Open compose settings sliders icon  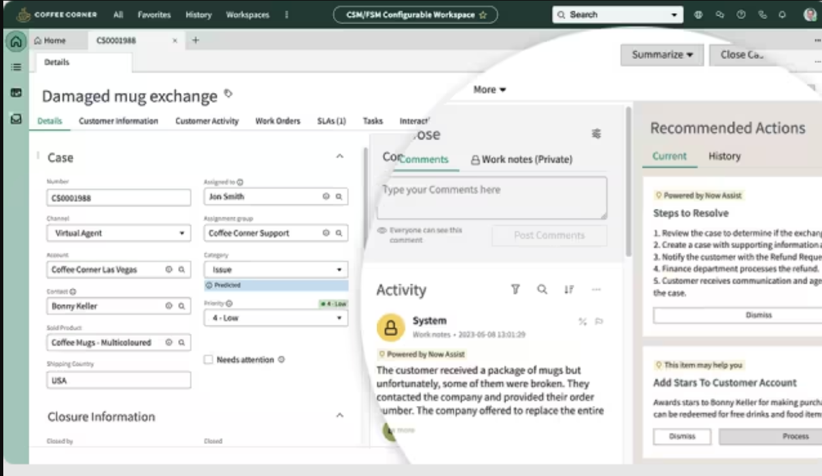pyautogui.click(x=596, y=134)
